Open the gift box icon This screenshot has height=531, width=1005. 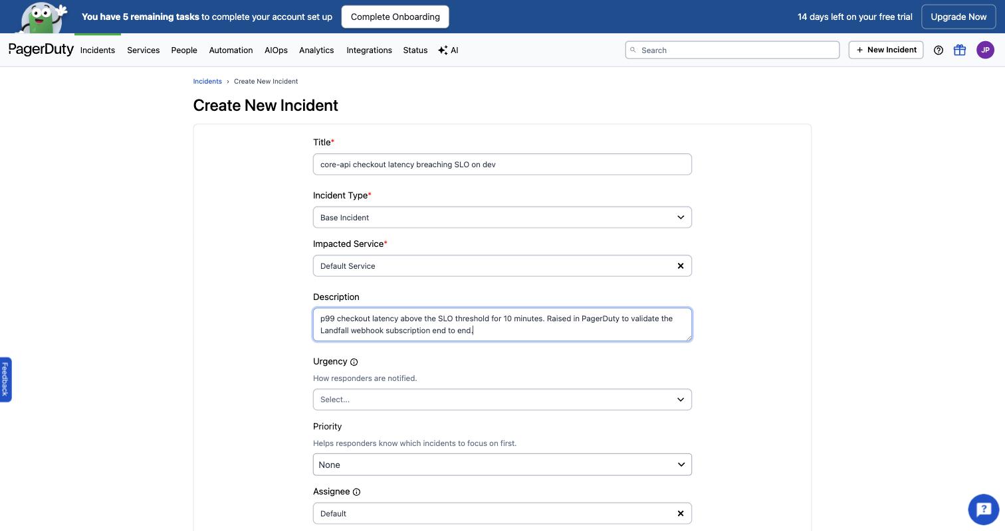tap(960, 50)
